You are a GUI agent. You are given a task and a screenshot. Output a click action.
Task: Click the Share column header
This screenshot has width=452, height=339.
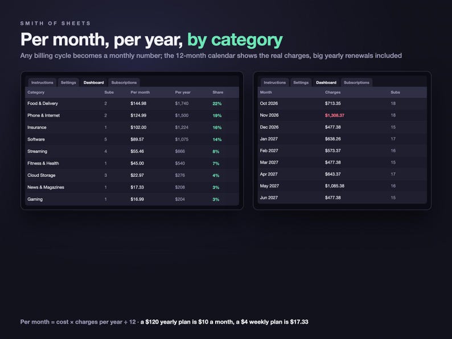[218, 92]
